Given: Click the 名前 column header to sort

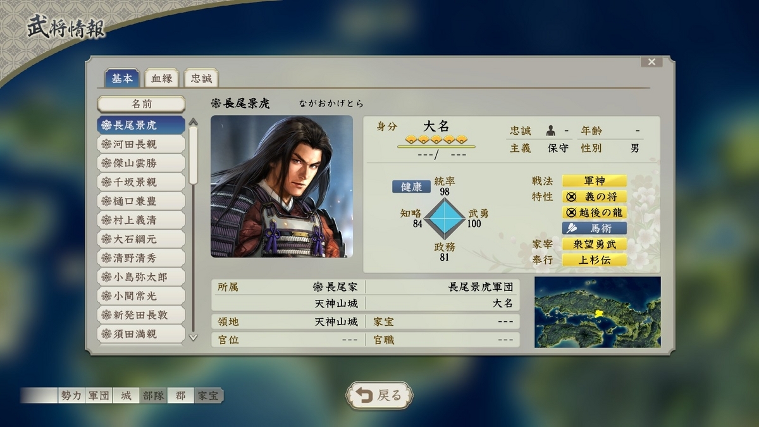Looking at the screenshot, I should tap(141, 104).
